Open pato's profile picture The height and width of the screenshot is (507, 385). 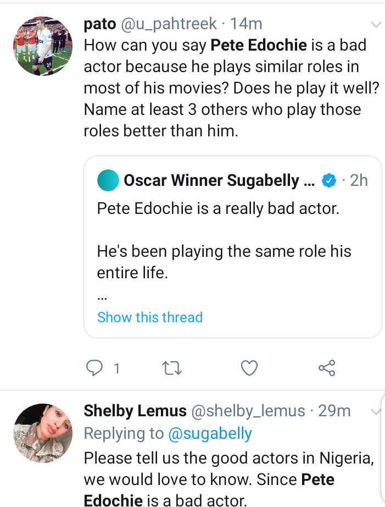click(43, 46)
